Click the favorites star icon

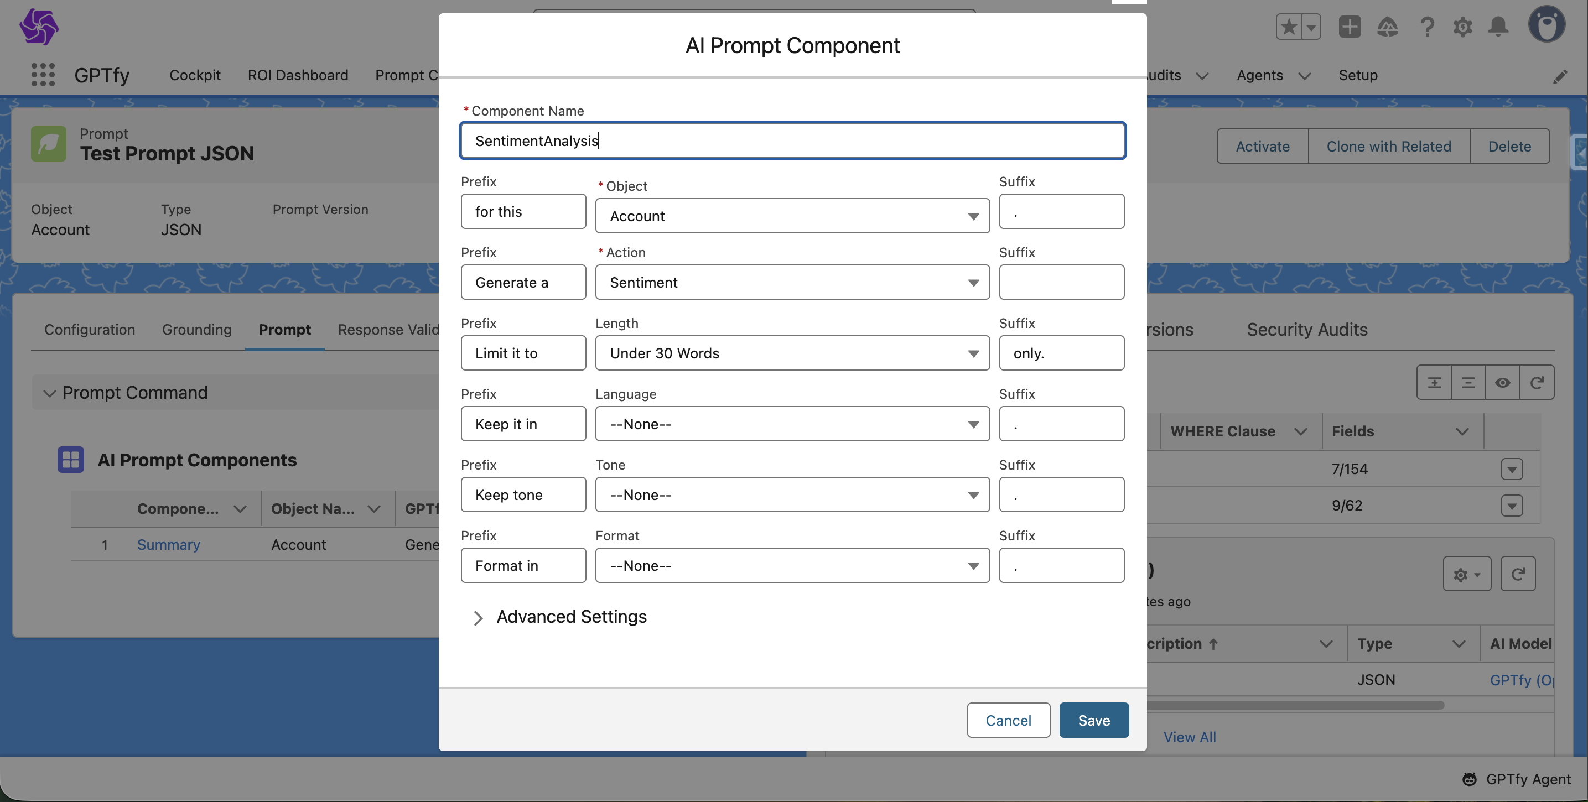(x=1289, y=27)
